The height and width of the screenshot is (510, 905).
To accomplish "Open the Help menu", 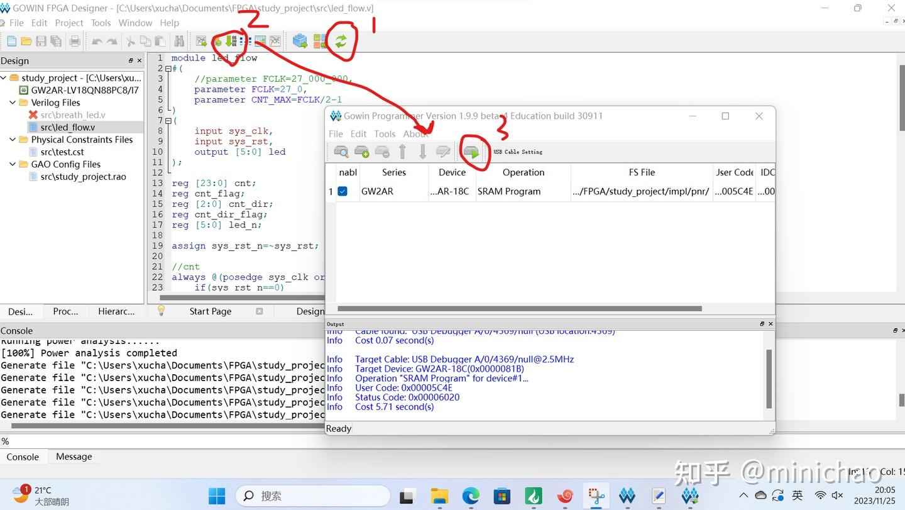I will [x=169, y=23].
